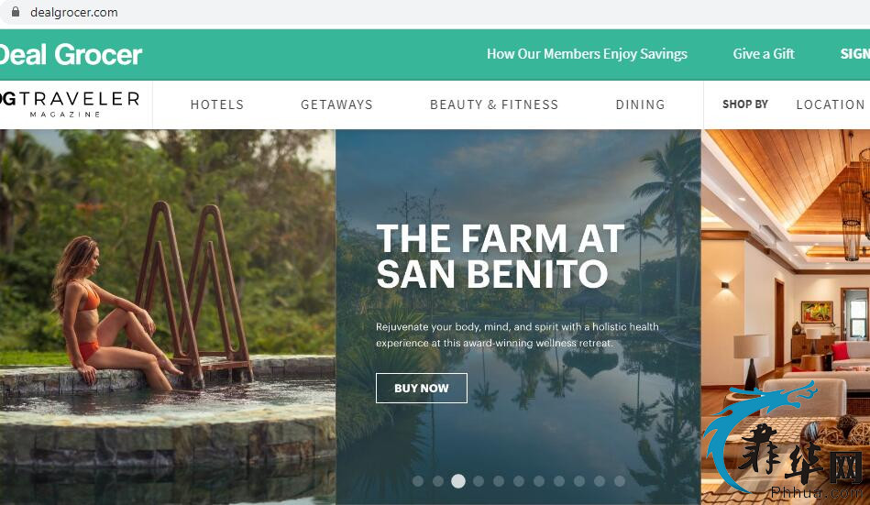Click the Buy Now button
870x505 pixels.
(422, 388)
